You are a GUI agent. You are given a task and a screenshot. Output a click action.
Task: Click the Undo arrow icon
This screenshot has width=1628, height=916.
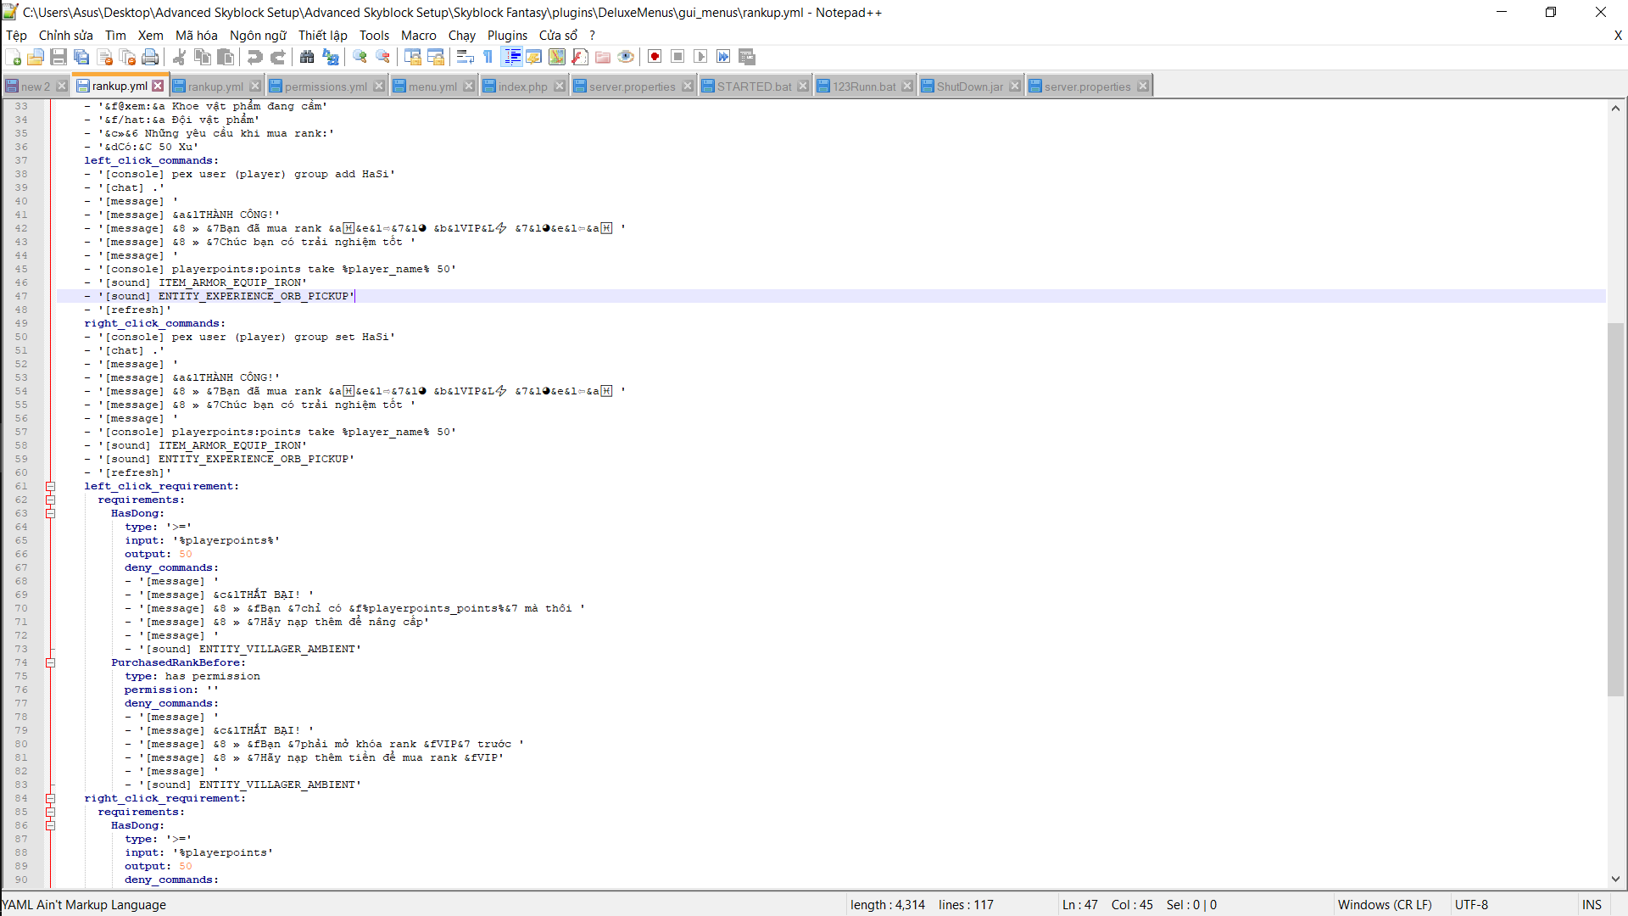[x=254, y=57]
